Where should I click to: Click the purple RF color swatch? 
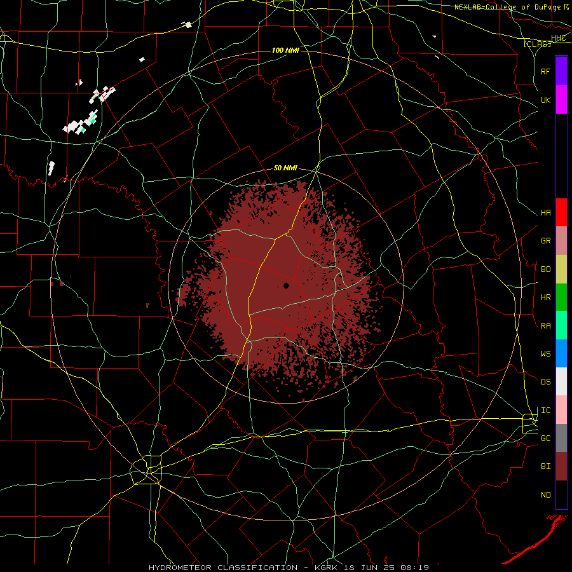click(561, 71)
